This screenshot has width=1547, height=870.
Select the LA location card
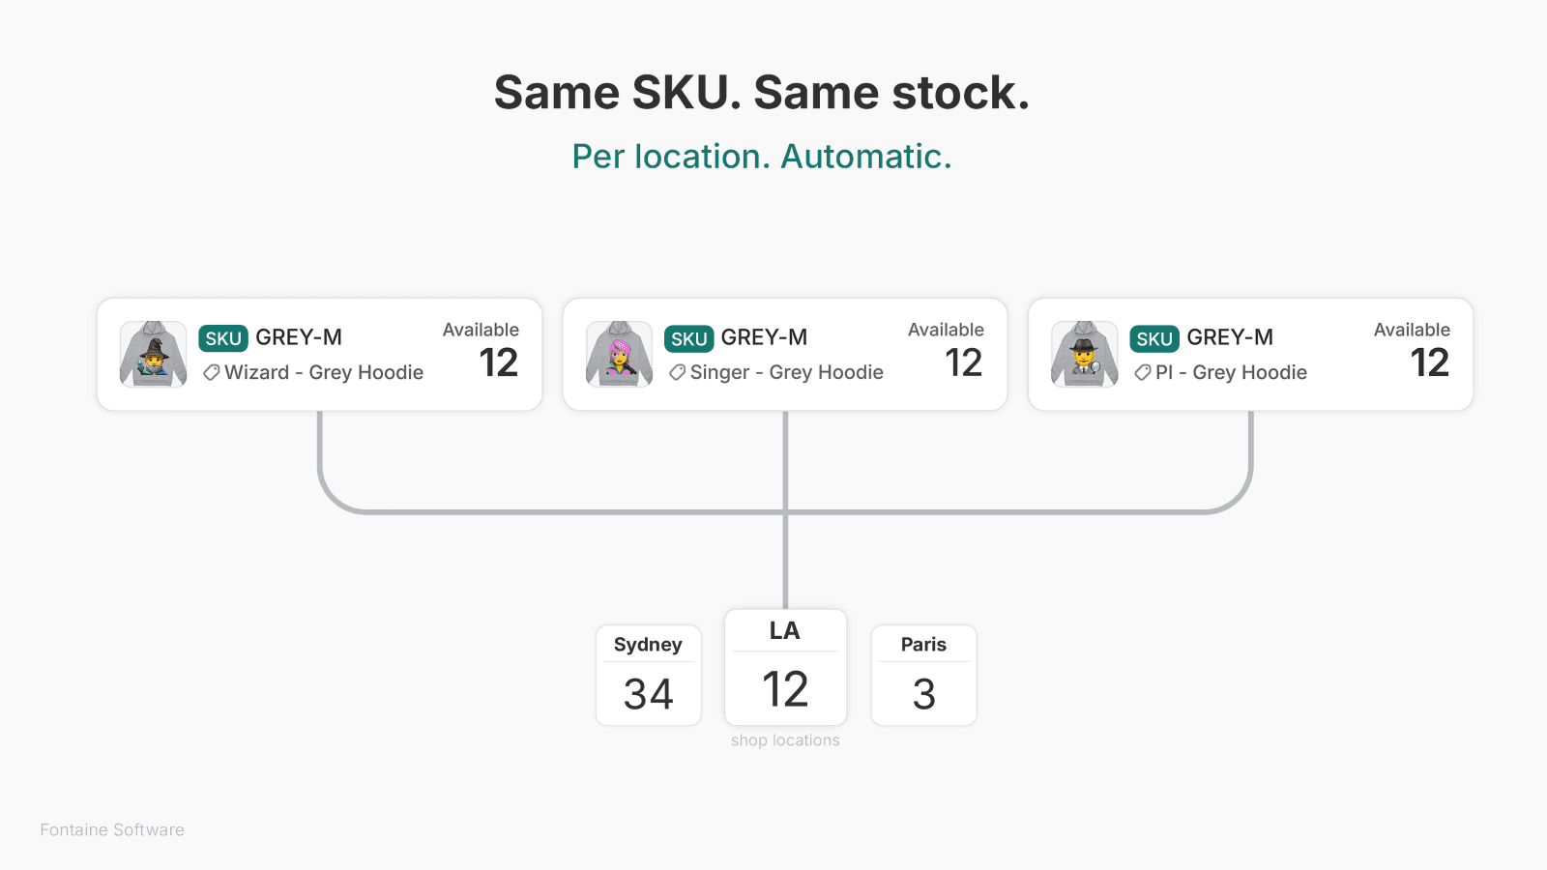click(x=785, y=667)
